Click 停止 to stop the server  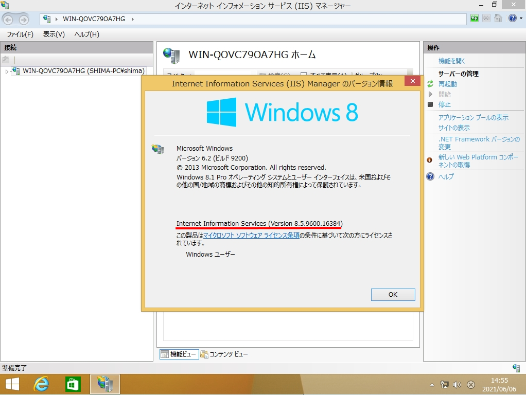pos(445,104)
